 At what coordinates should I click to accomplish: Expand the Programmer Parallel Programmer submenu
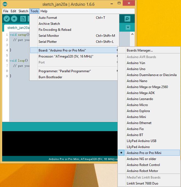pyautogui.click(x=74, y=71)
